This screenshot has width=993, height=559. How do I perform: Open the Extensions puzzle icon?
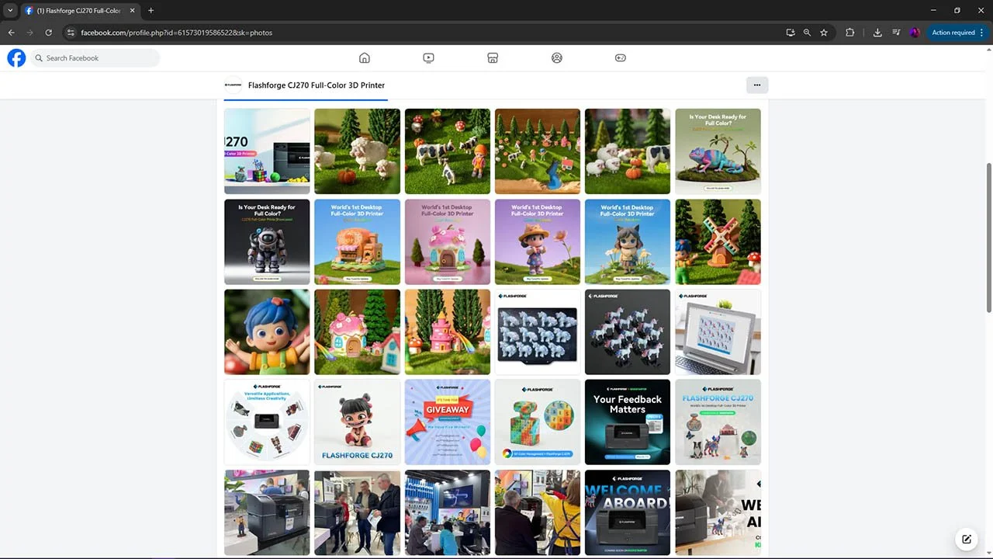(850, 33)
